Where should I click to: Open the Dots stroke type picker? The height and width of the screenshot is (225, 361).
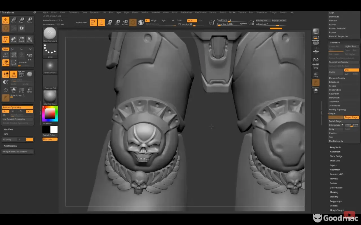coord(50,50)
